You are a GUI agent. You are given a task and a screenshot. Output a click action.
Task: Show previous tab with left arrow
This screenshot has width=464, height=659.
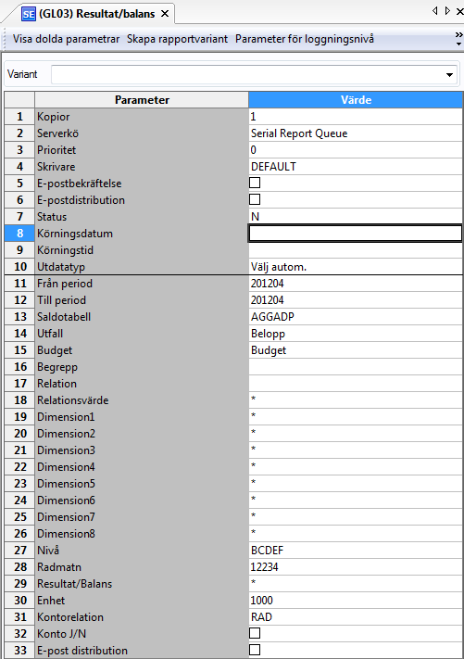coord(434,10)
